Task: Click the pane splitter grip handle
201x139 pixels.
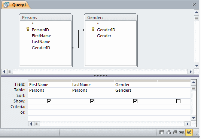Action: [x=100, y=76]
